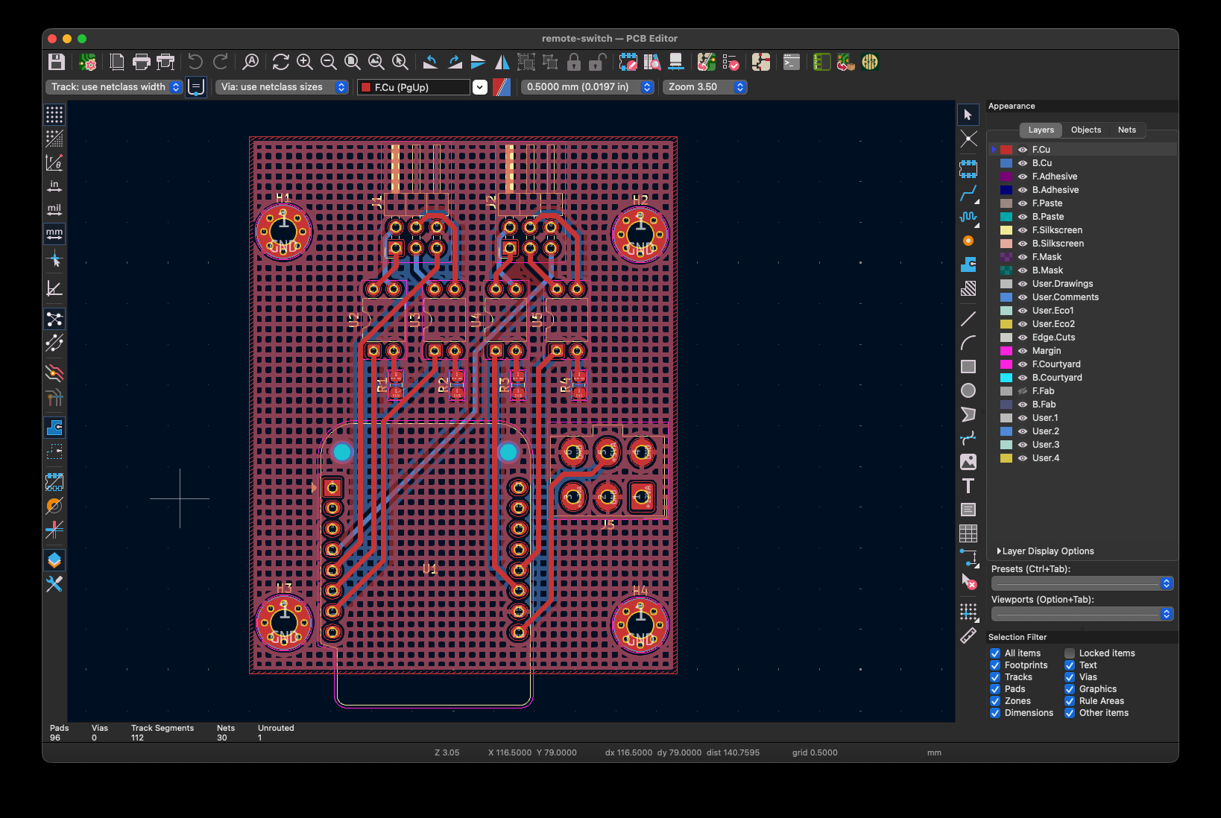Viewport: 1221px width, 818px height.
Task: Open the Zoom 3.50 dropdown
Action: (704, 87)
